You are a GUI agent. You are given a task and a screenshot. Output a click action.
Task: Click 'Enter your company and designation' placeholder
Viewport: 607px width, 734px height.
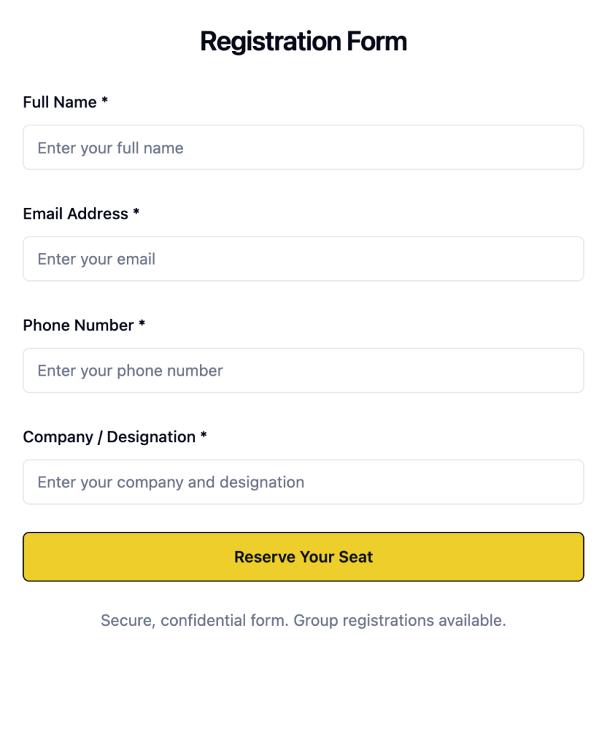[171, 482]
